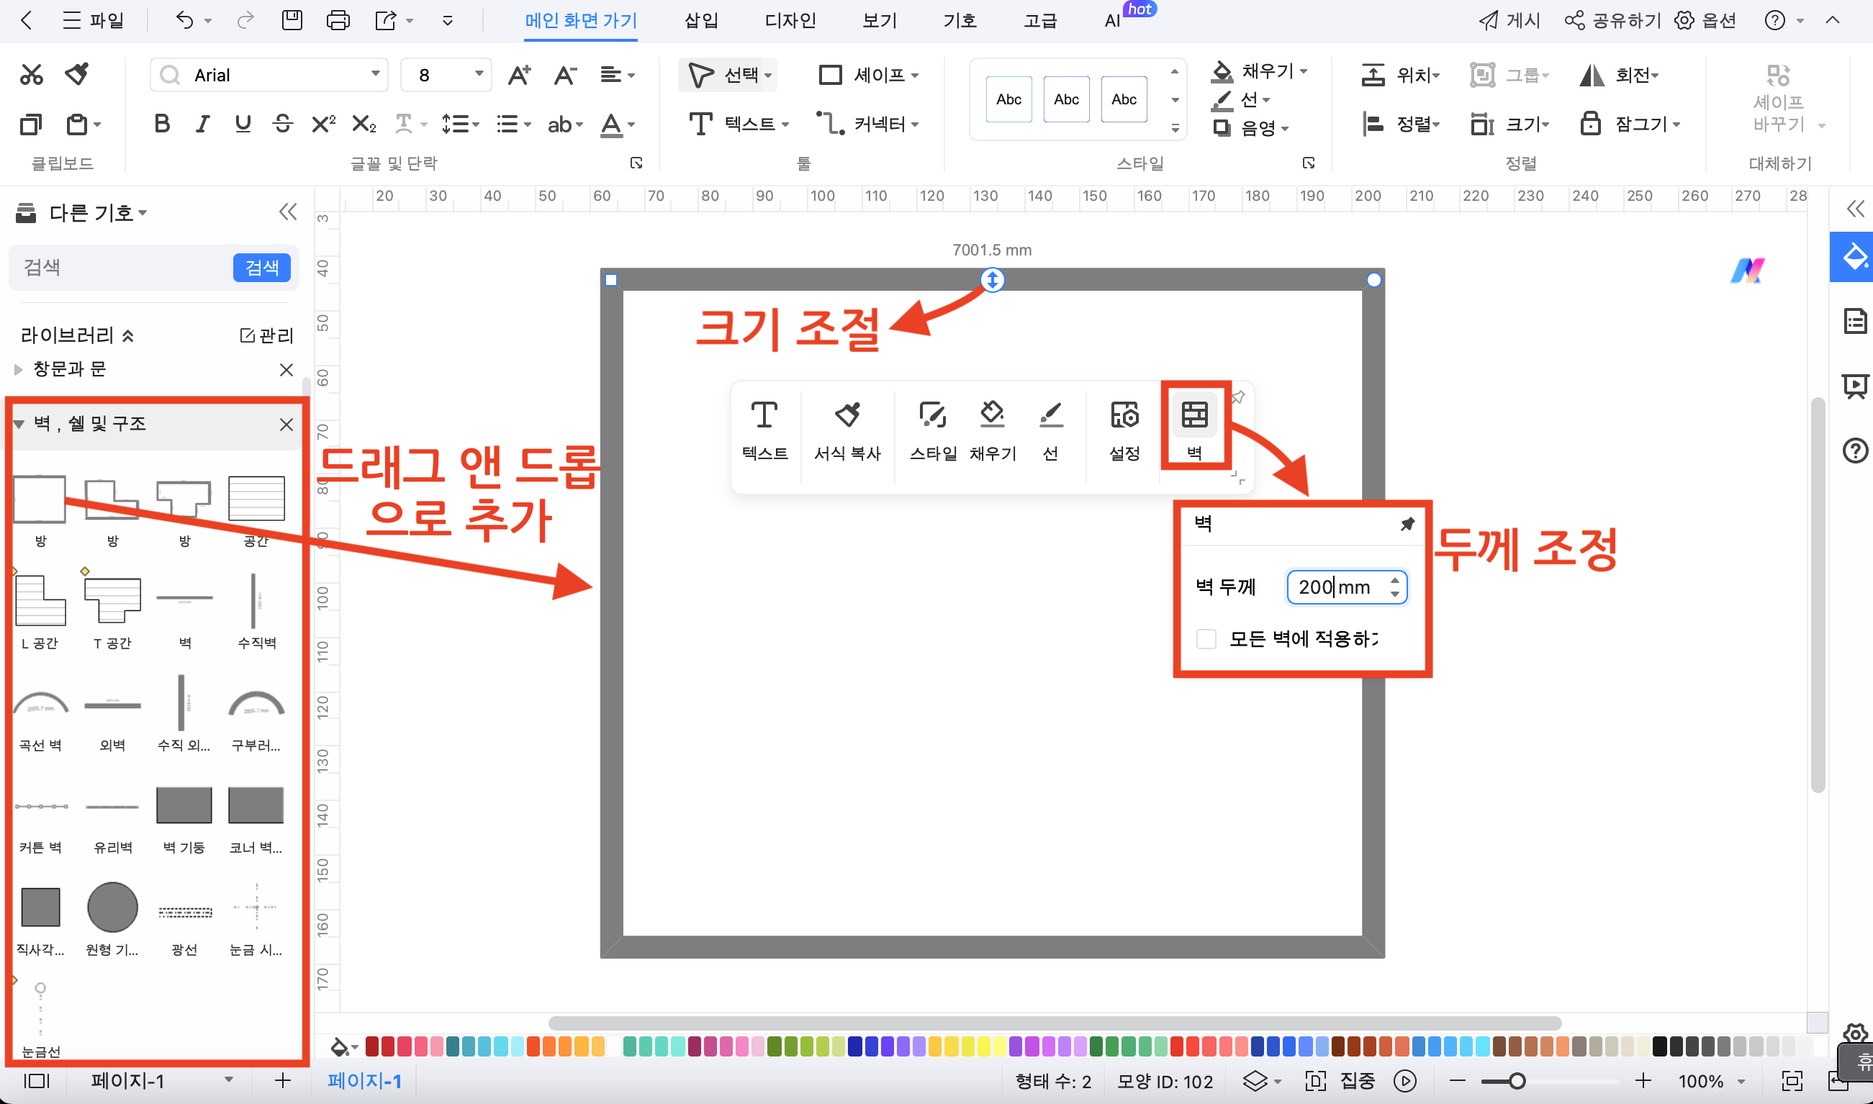Switch to the 삽입 tab

click(700, 21)
